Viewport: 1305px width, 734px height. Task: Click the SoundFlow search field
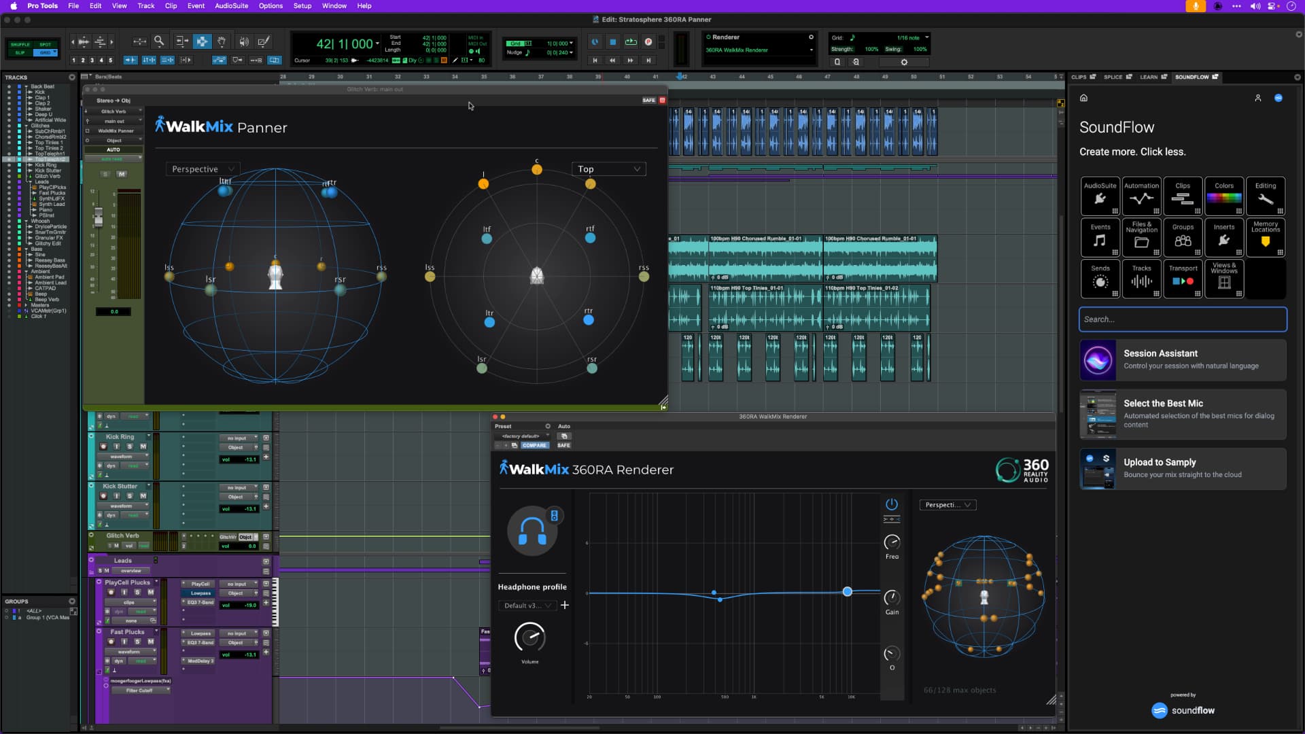pos(1183,319)
